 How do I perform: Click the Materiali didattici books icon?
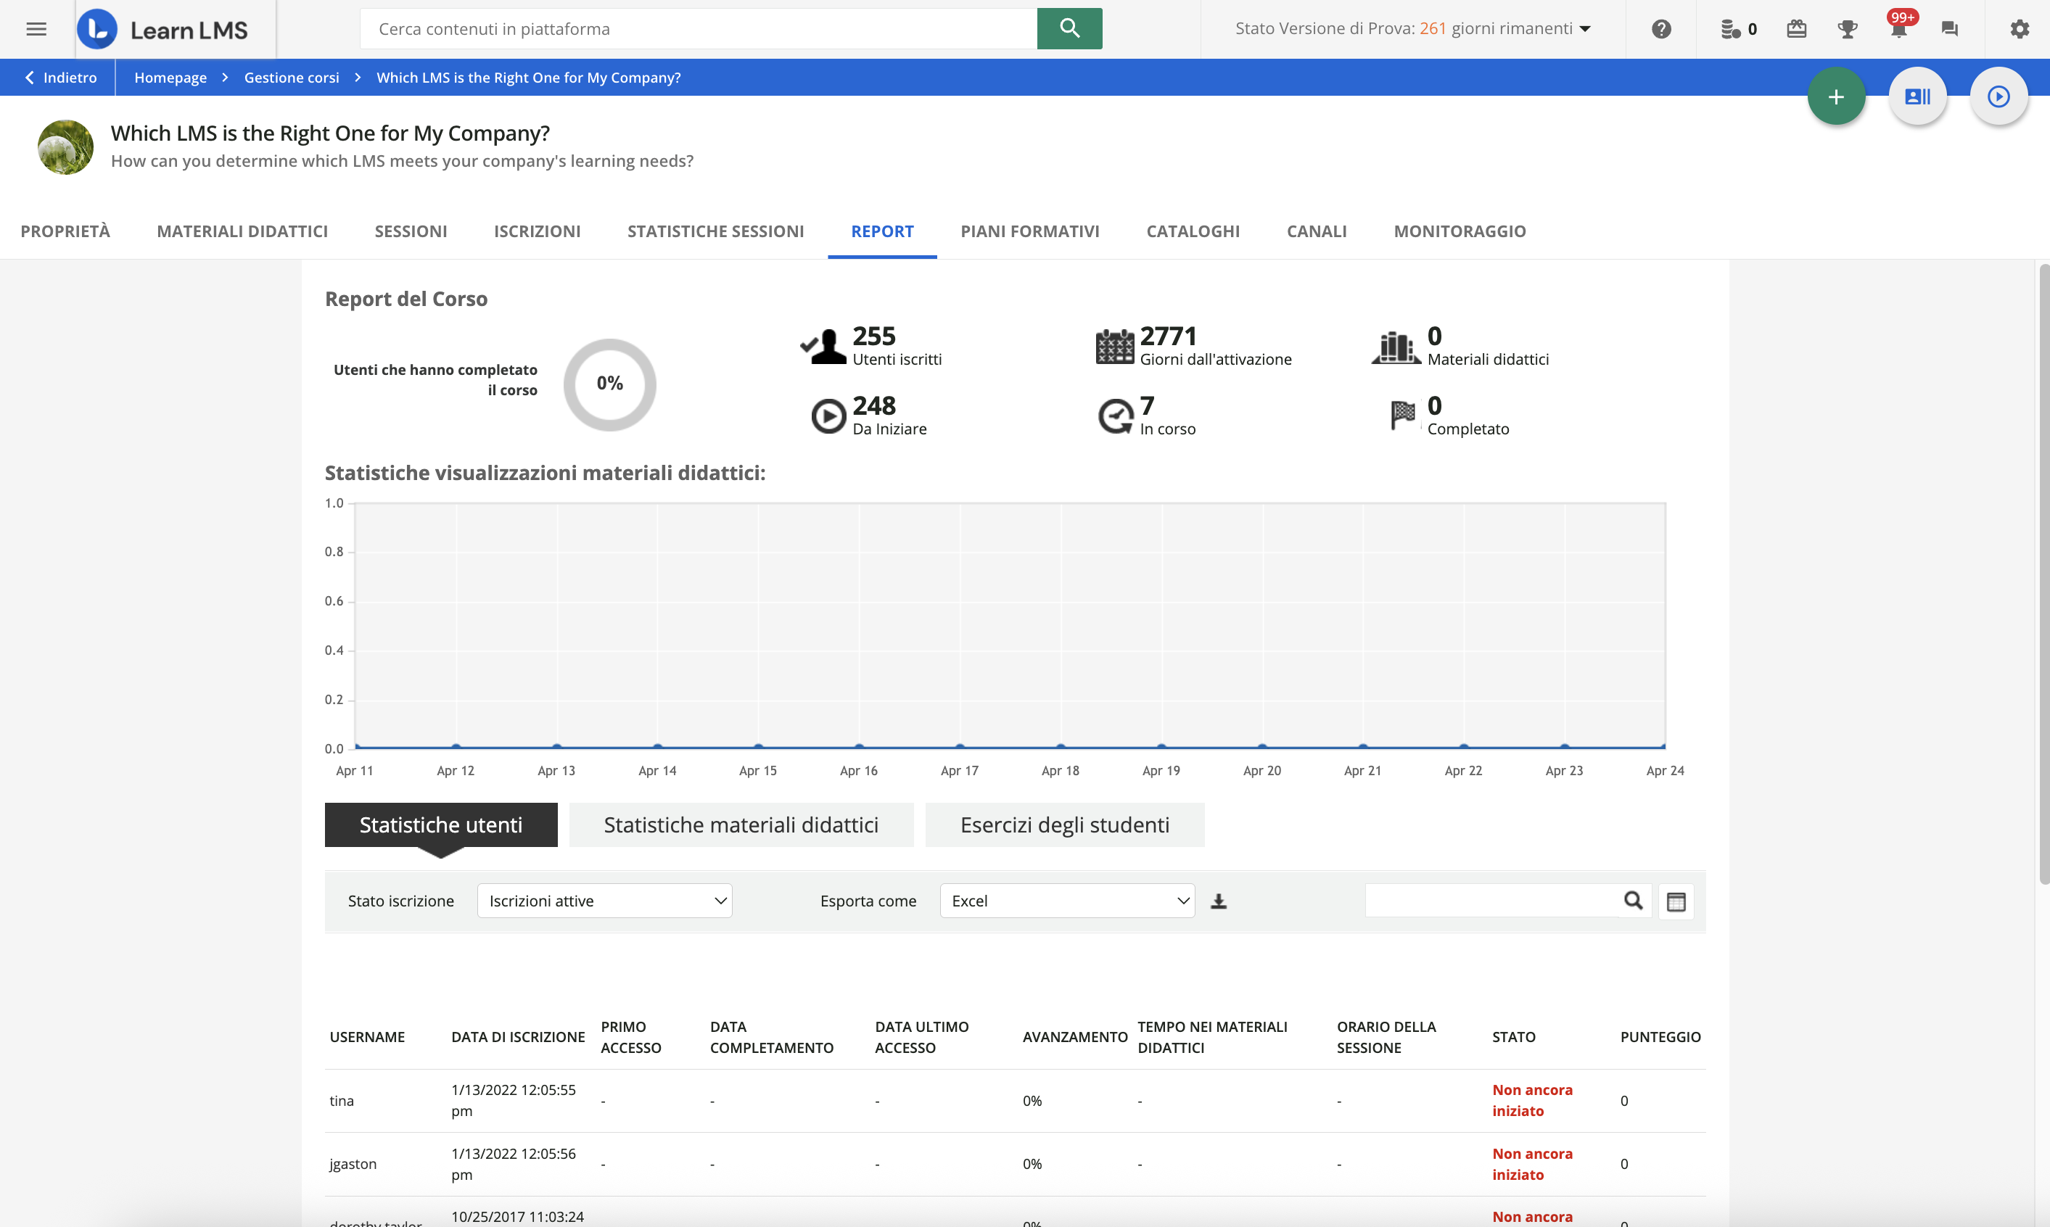pos(1396,347)
